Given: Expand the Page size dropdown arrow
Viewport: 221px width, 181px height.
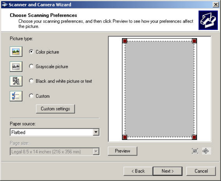Looking at the screenshot, I should click(x=96, y=152).
